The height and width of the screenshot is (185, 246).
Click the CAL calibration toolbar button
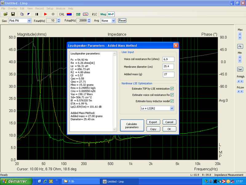point(62,14)
